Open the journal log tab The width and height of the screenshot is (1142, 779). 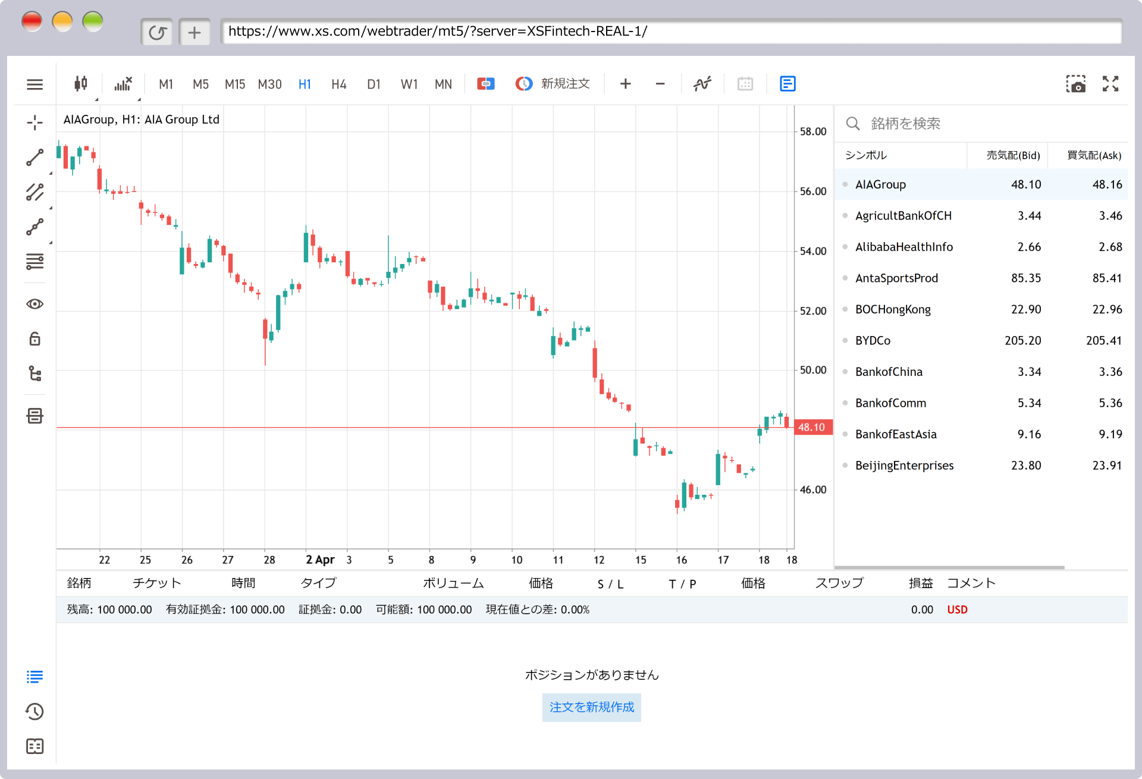(x=35, y=746)
